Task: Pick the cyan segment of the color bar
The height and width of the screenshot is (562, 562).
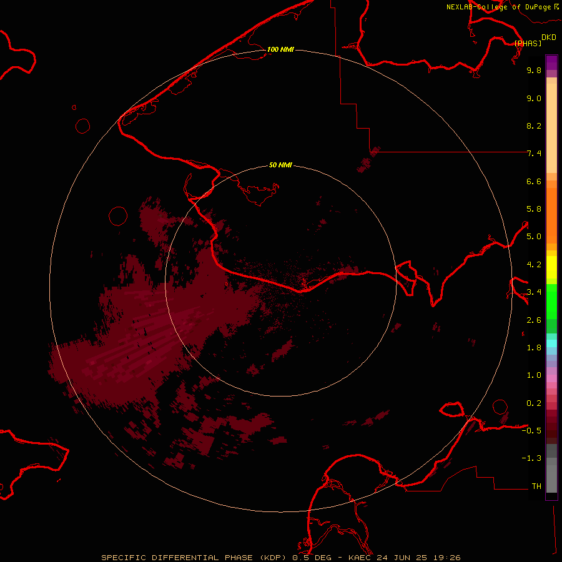Action: pyautogui.click(x=551, y=343)
